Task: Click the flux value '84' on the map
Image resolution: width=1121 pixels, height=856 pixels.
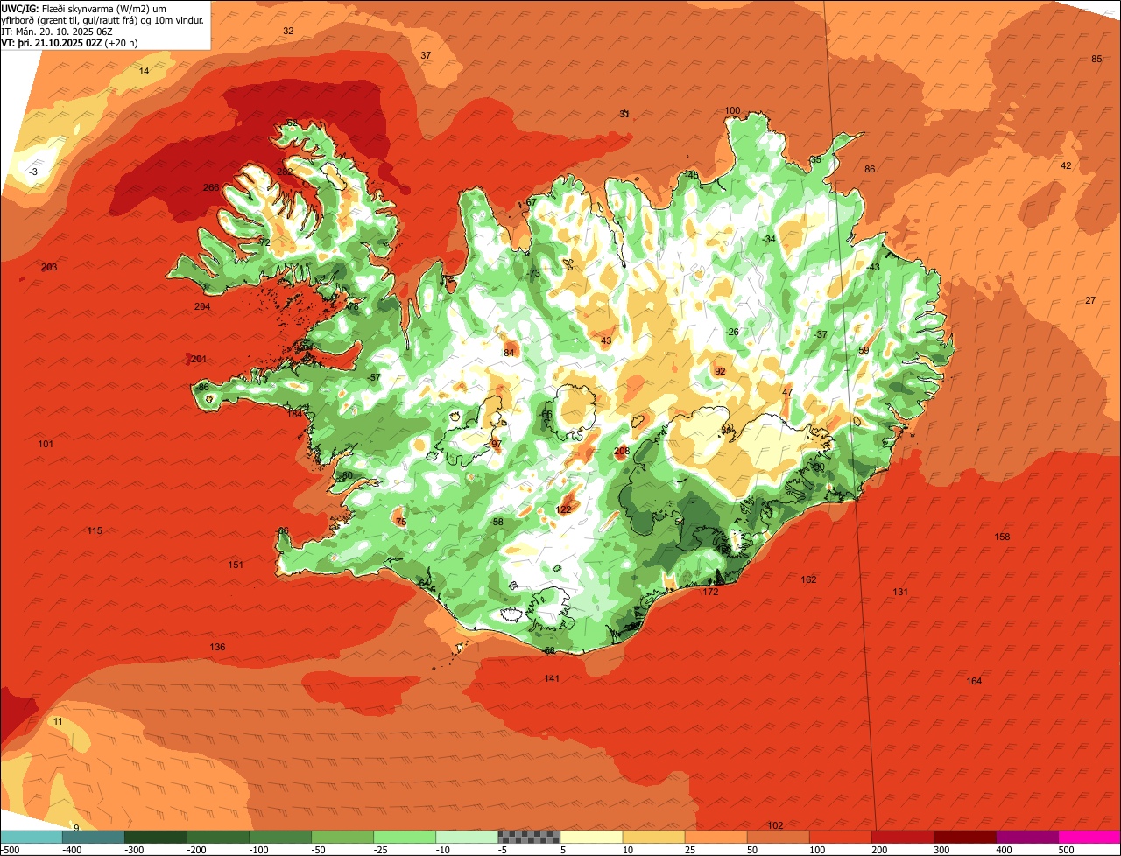Action: point(509,353)
